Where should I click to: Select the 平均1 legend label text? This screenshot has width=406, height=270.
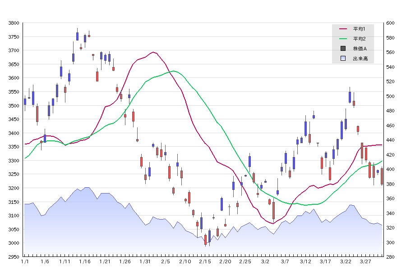(359, 29)
